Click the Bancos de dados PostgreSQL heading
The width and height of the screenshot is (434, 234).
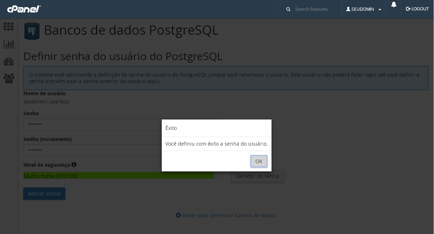(x=131, y=30)
